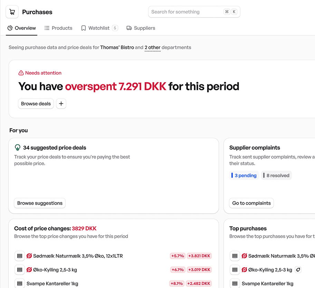This screenshot has height=288, width=315.
Task: Filter by 8 resolved complaints
Action: tap(276, 175)
